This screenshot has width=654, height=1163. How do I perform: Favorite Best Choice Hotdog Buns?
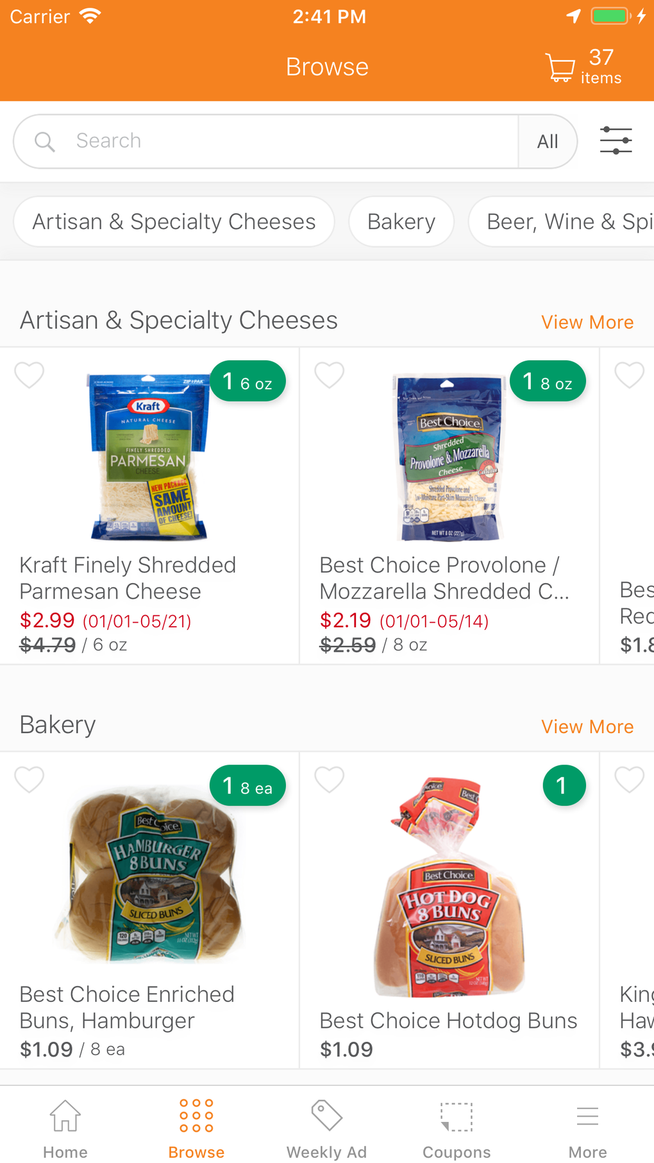330,779
